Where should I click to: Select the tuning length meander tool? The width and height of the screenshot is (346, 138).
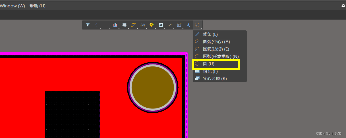click(x=143, y=25)
